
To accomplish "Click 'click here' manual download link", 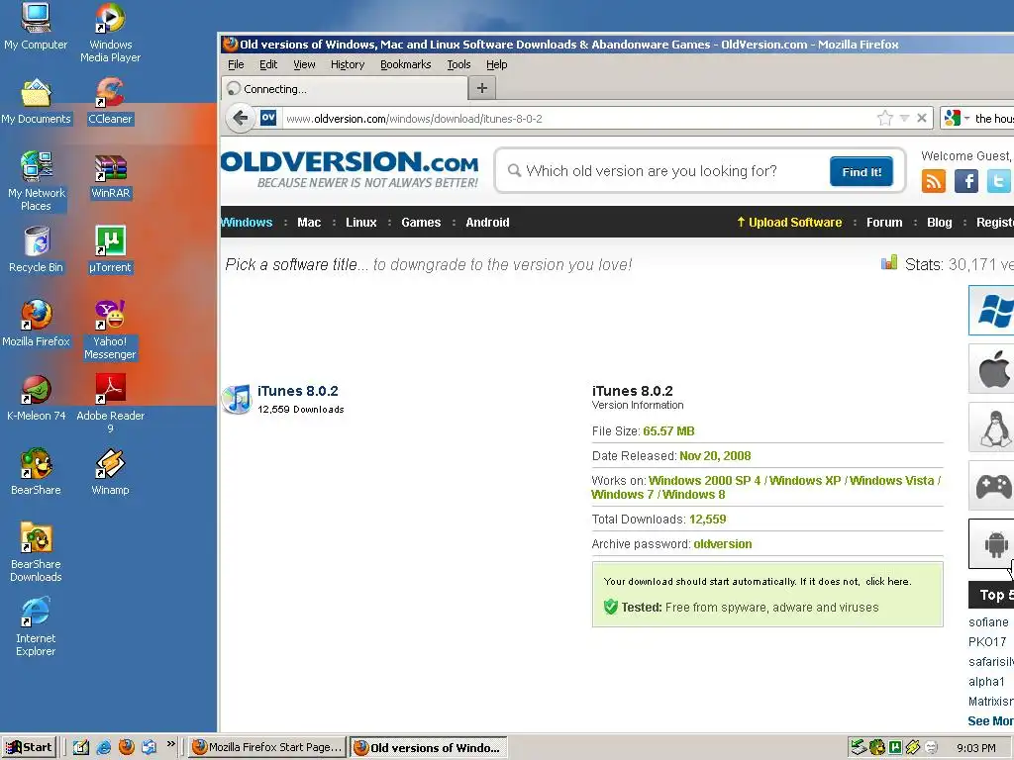I will click(888, 582).
